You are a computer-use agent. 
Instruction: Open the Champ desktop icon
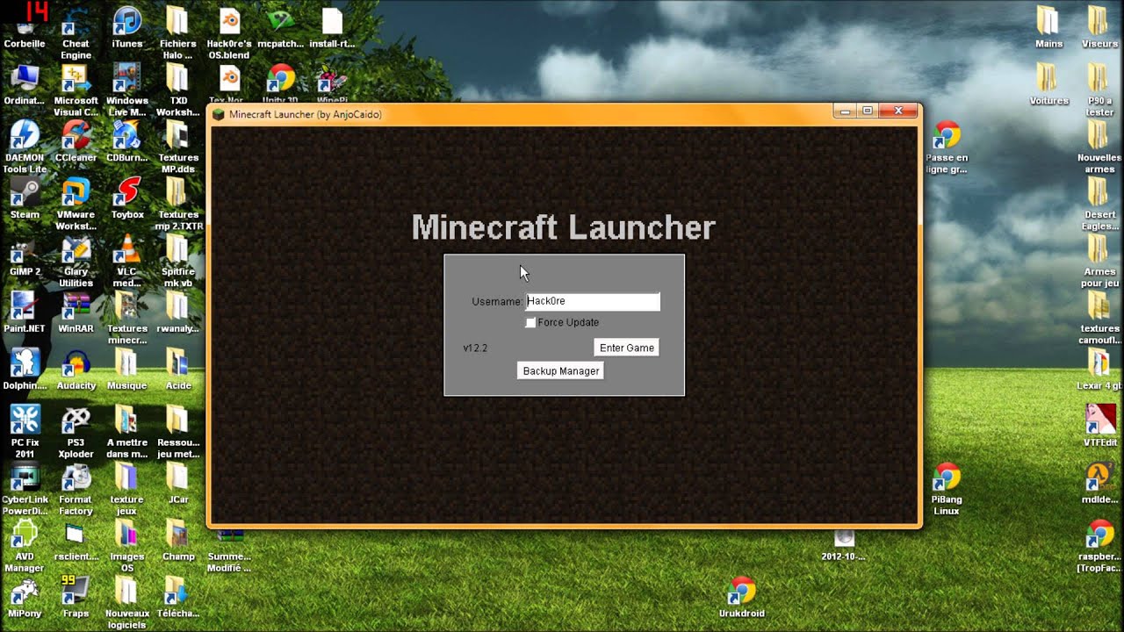pos(178,540)
